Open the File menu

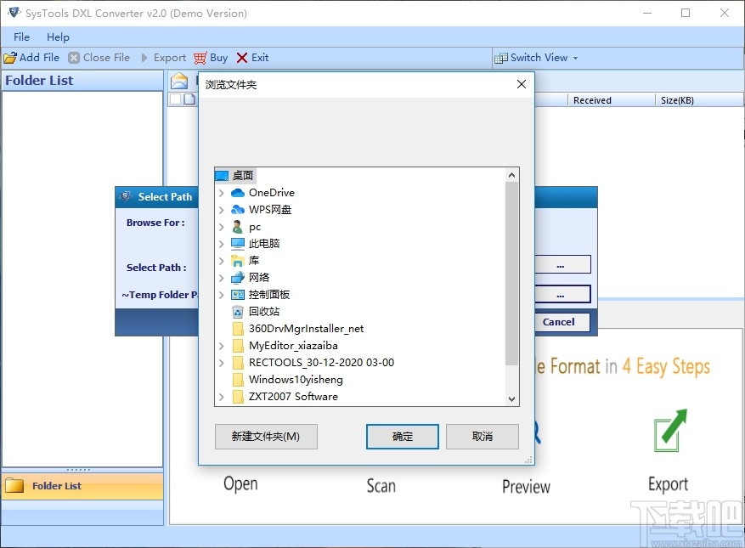coord(20,37)
